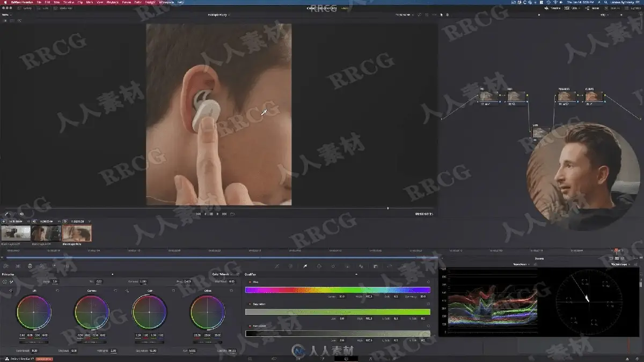
Task: Open the Apple menu
Action: tap(5, 2)
